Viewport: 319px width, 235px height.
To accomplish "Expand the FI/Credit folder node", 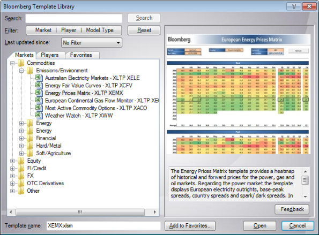I will (x=12, y=169).
